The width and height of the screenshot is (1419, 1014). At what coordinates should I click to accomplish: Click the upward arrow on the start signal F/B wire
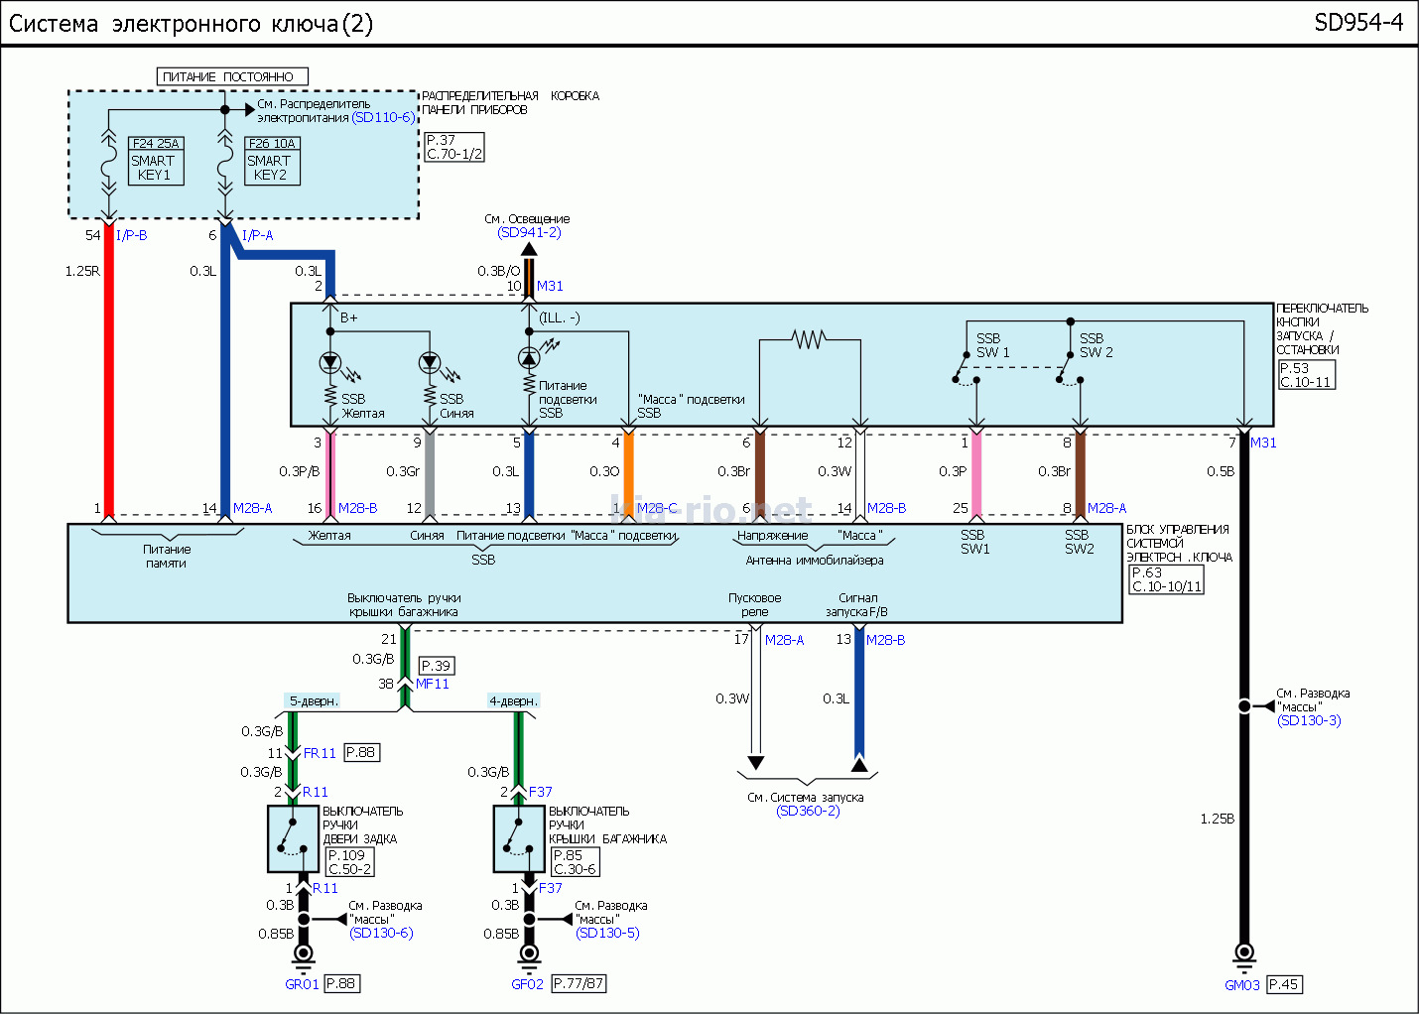[x=859, y=763]
